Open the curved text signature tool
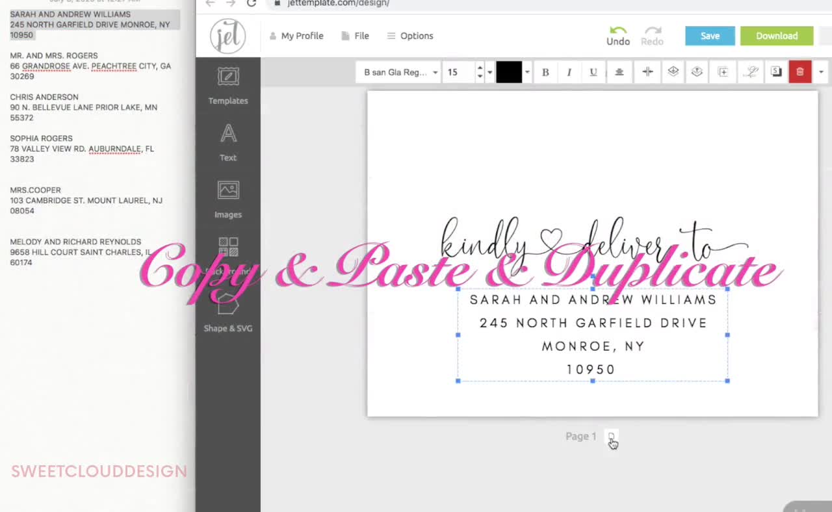Image resolution: width=832 pixels, height=512 pixels. [751, 72]
